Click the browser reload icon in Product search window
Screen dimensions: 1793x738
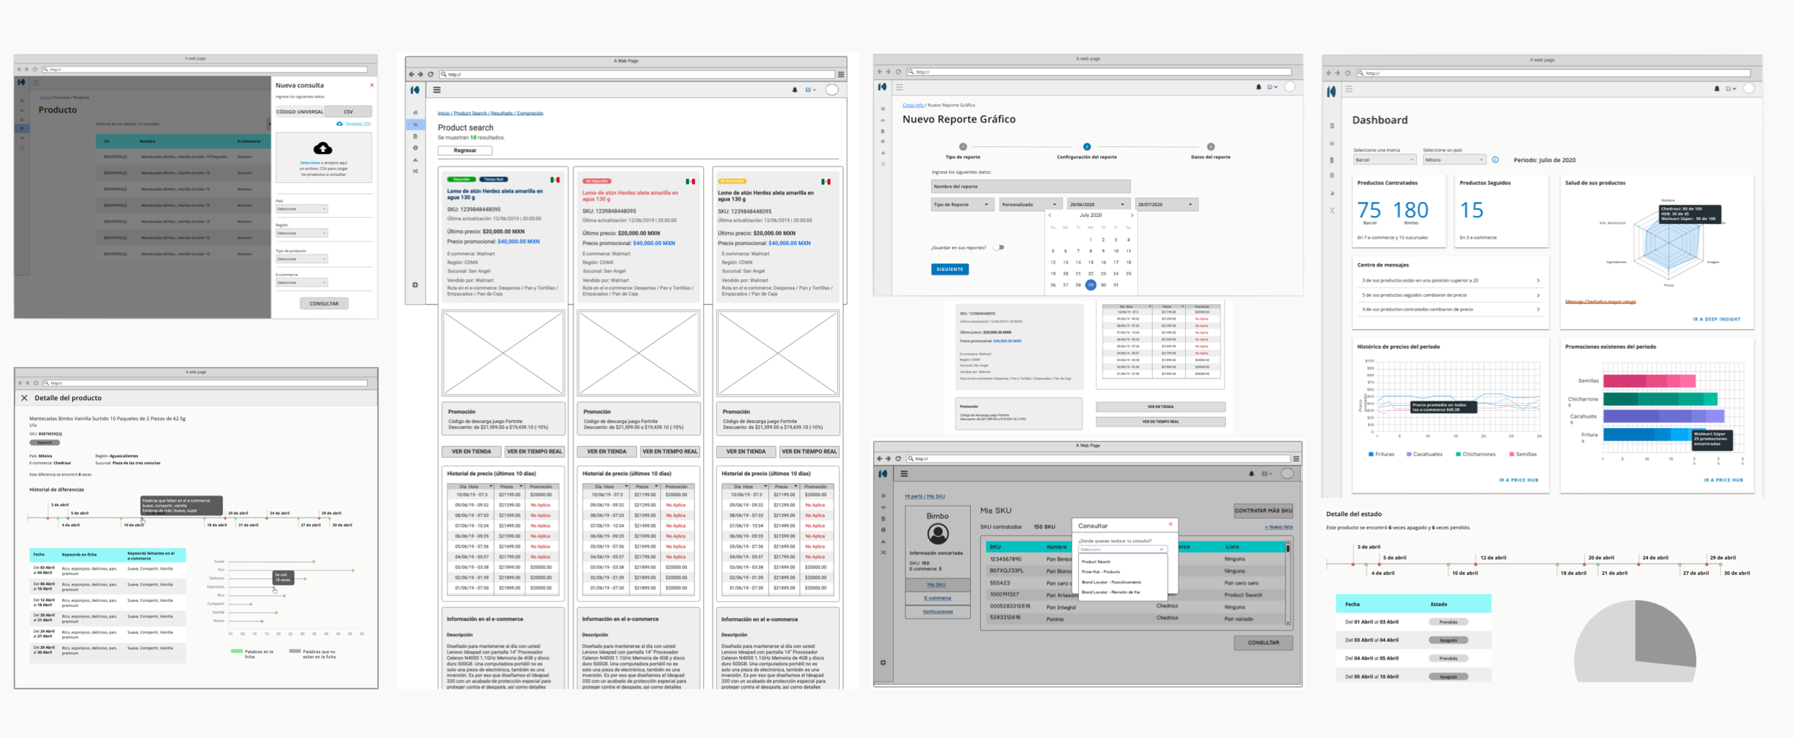coord(431,74)
